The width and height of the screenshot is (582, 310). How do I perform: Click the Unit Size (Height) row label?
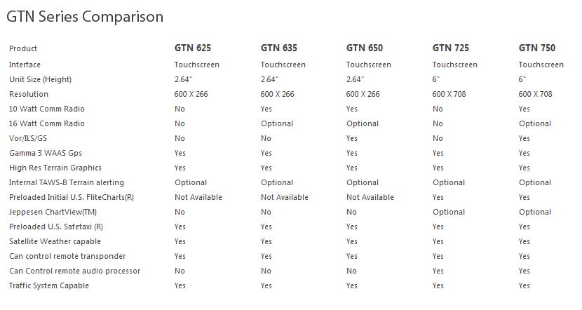click(40, 79)
